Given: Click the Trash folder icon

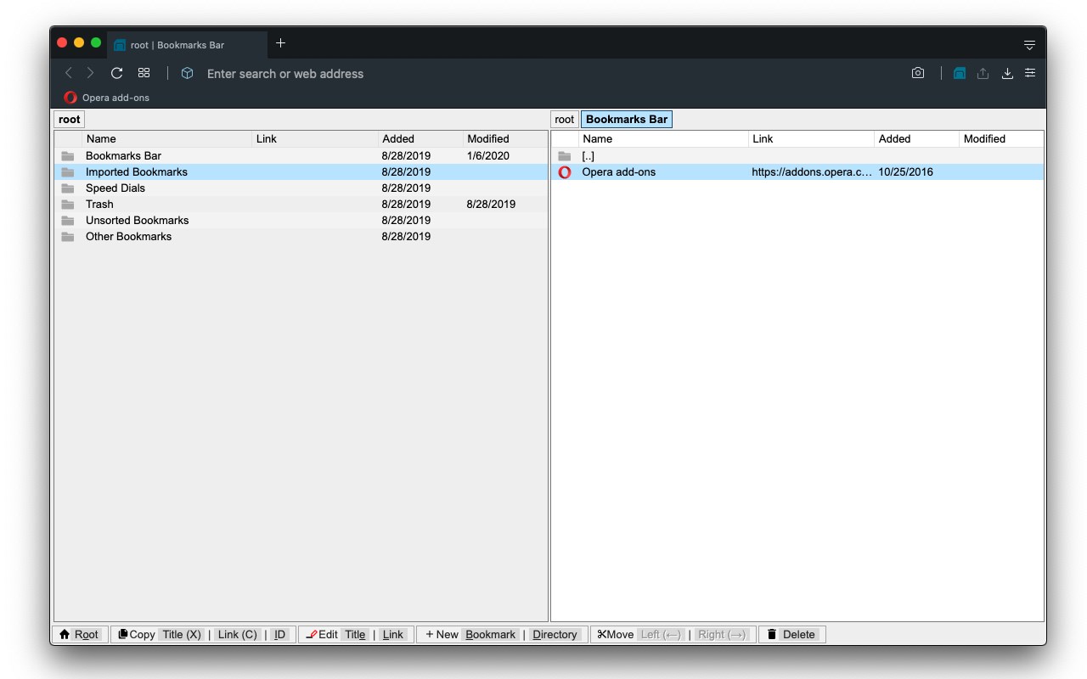Looking at the screenshot, I should pos(68,205).
